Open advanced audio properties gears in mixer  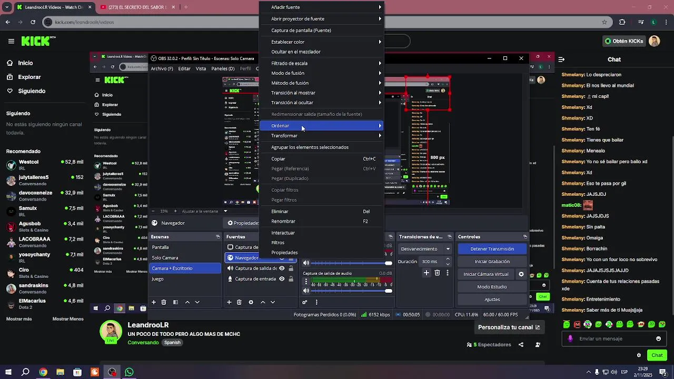[304, 302]
